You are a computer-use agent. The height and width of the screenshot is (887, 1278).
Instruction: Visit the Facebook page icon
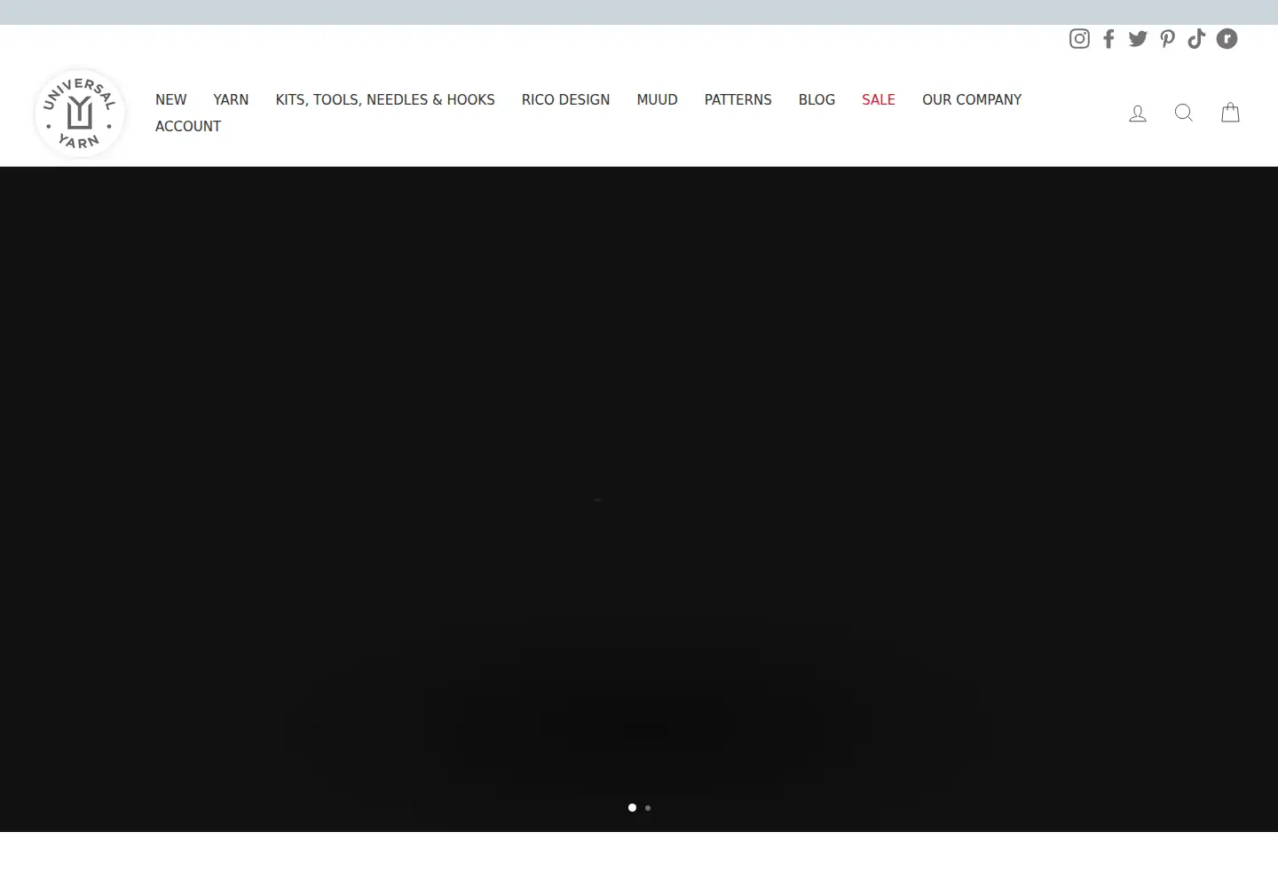click(x=1108, y=38)
